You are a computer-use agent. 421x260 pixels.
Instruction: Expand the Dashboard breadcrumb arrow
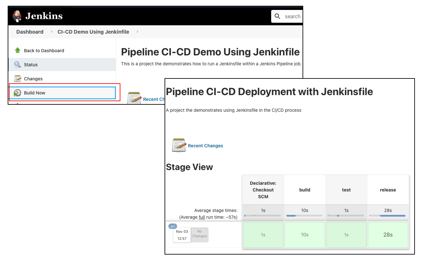point(52,32)
